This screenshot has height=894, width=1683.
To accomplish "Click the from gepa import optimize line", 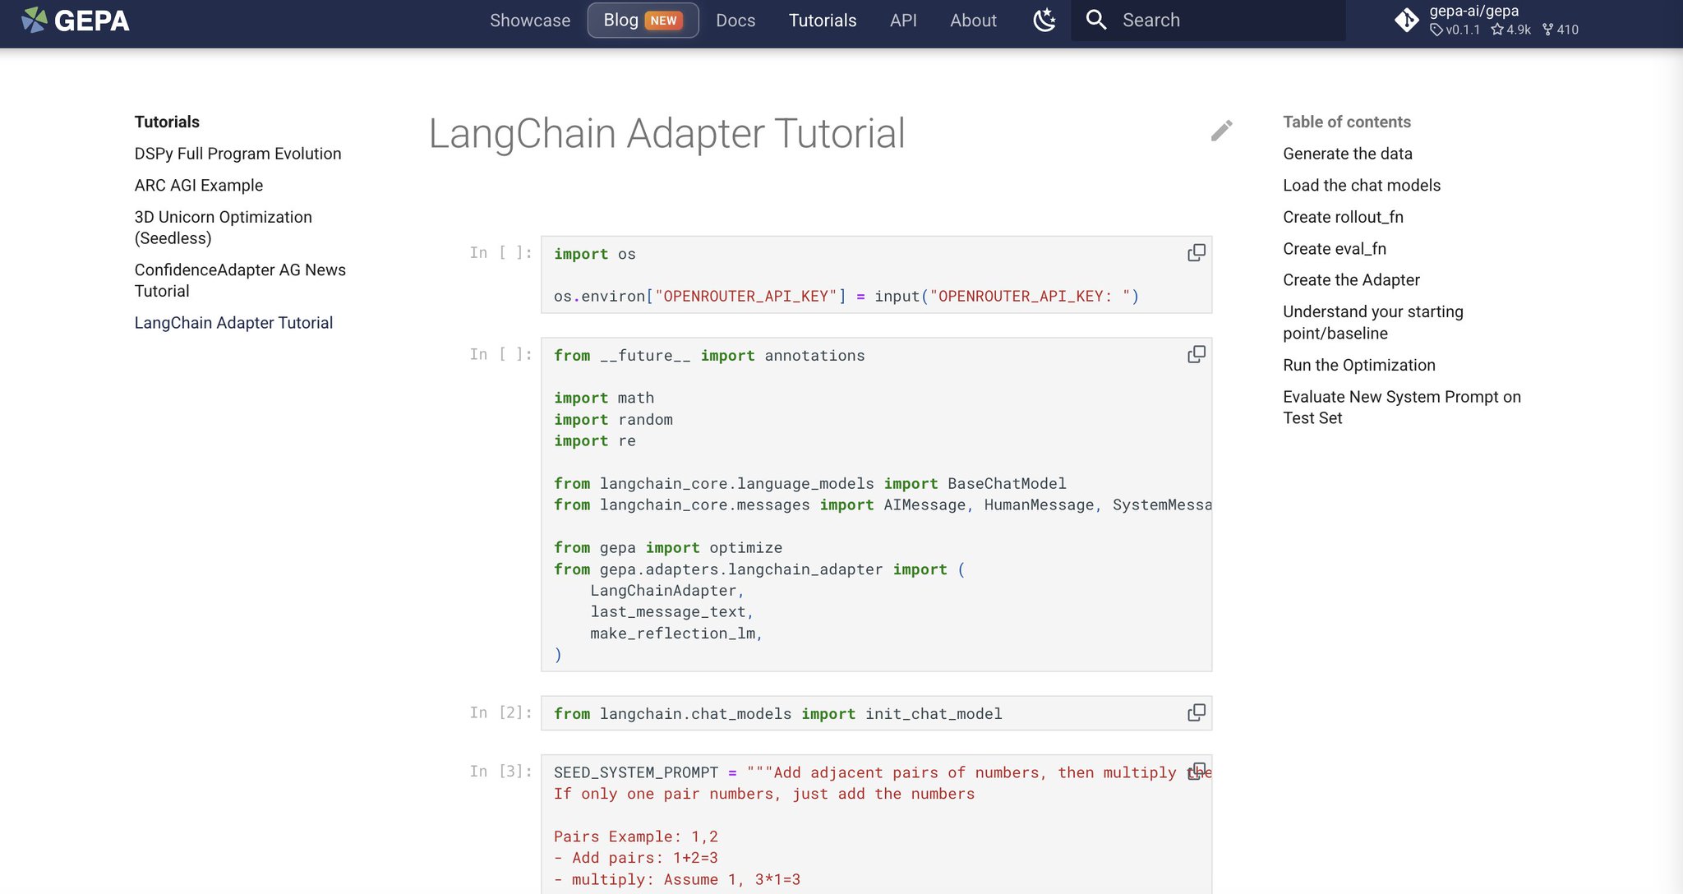I will [668, 548].
